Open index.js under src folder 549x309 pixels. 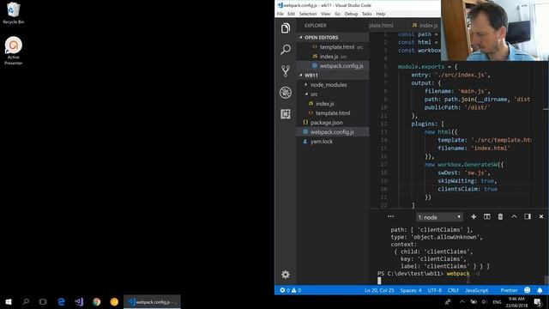332,104
